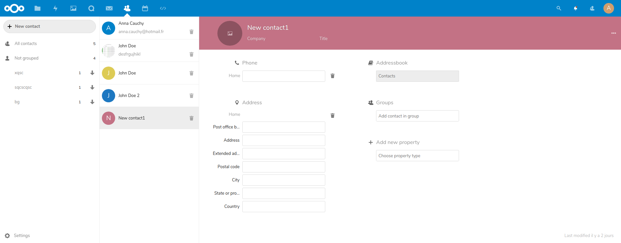Image resolution: width=621 pixels, height=243 pixels.
Task: Open the search magnifier in header
Action: (559, 8)
